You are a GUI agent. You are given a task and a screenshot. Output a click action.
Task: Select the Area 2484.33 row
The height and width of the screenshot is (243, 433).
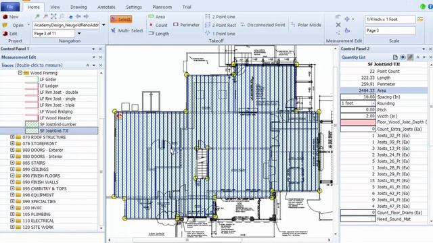coord(384,90)
